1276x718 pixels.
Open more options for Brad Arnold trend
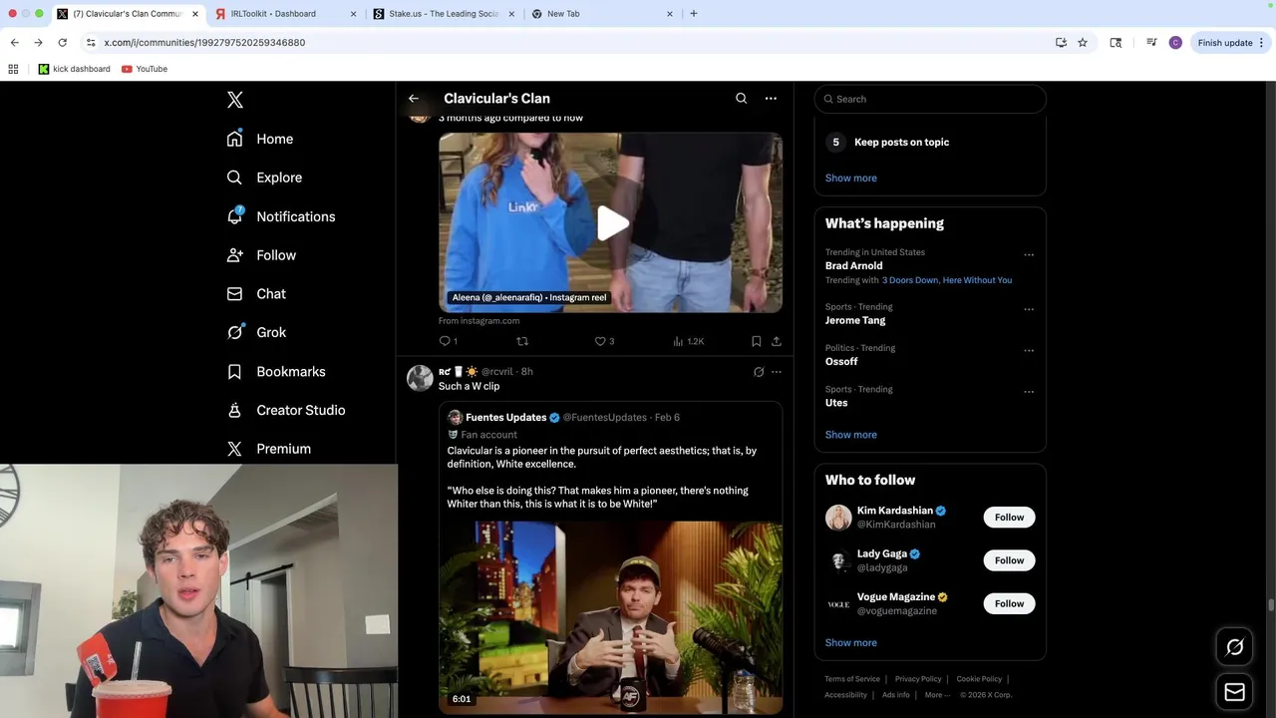pyautogui.click(x=1029, y=255)
